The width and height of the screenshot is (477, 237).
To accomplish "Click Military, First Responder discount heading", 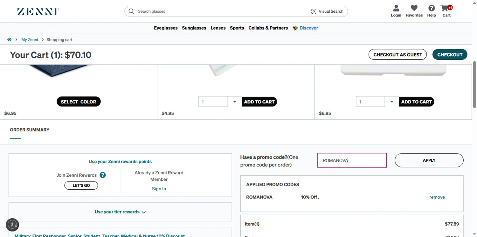I will [100, 235].
